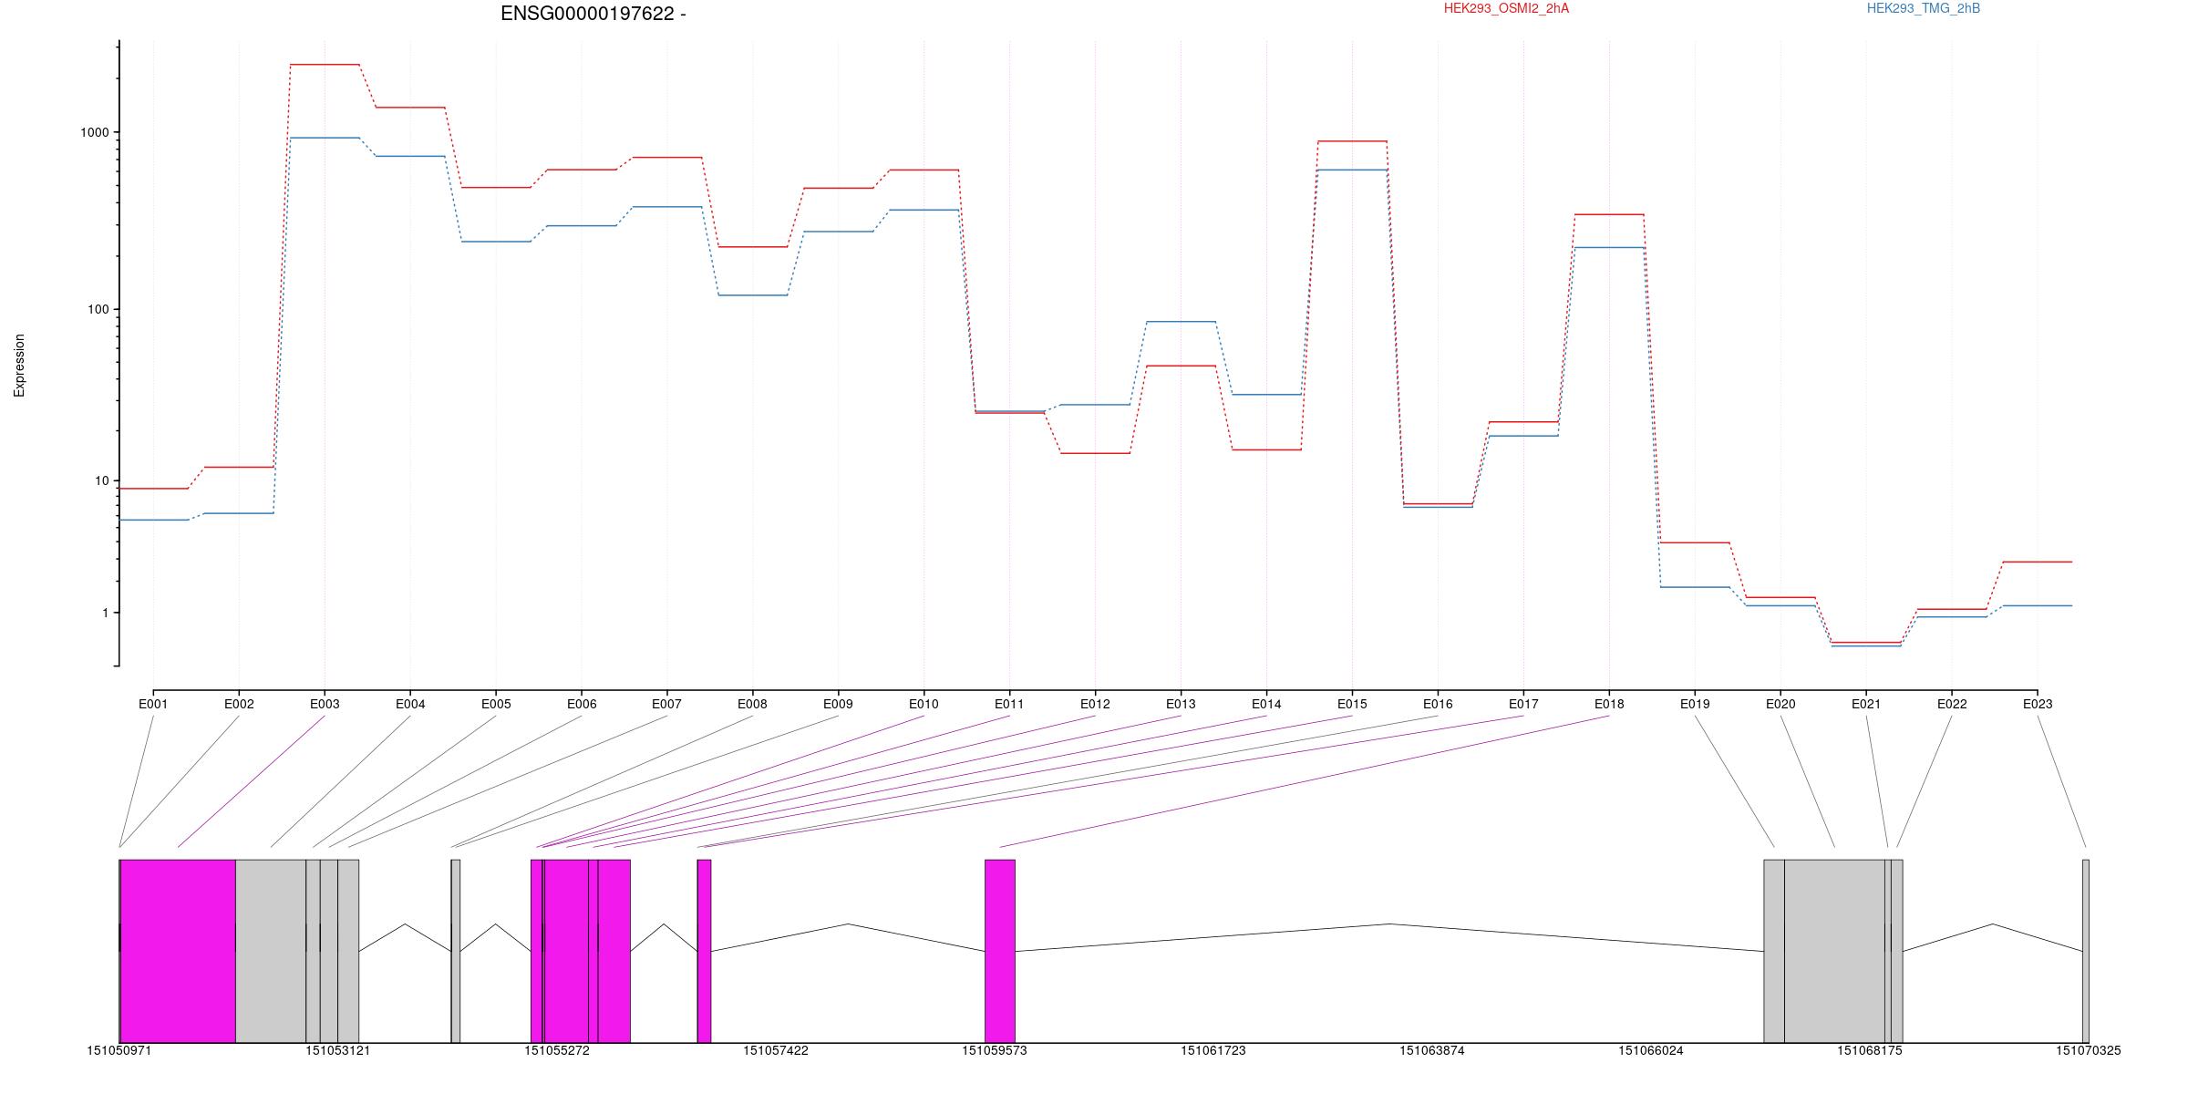
Task: Click genomic coordinate 151055272
Action: [x=557, y=1051]
